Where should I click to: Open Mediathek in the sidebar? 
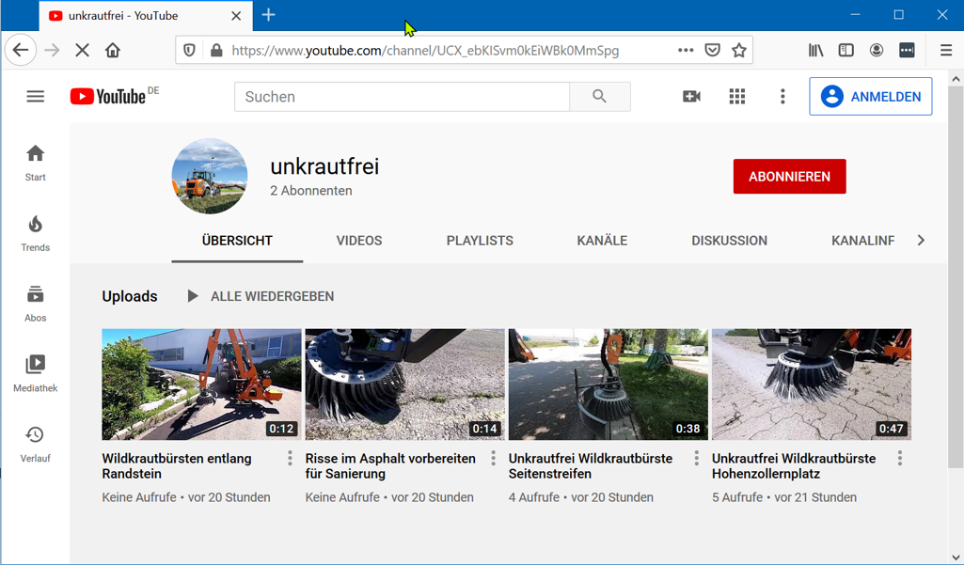click(x=35, y=373)
